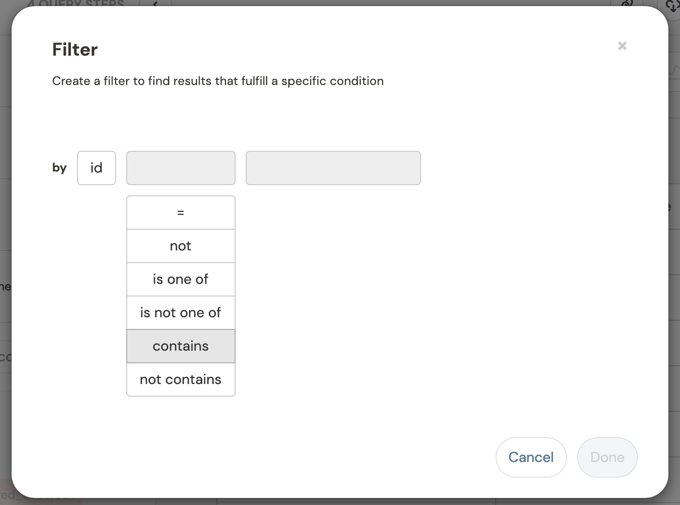The width and height of the screenshot is (680, 505).
Task: Open the operator selection field
Action: (x=180, y=168)
